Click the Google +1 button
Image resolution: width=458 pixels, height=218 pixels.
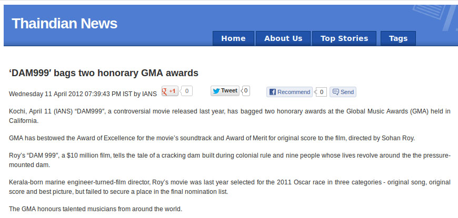[170, 91]
